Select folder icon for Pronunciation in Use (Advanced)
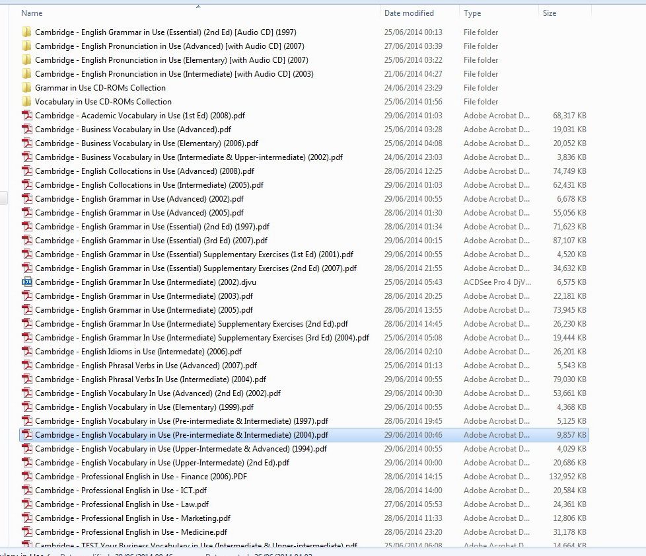Image resolution: width=646 pixels, height=556 pixels. 27,46
